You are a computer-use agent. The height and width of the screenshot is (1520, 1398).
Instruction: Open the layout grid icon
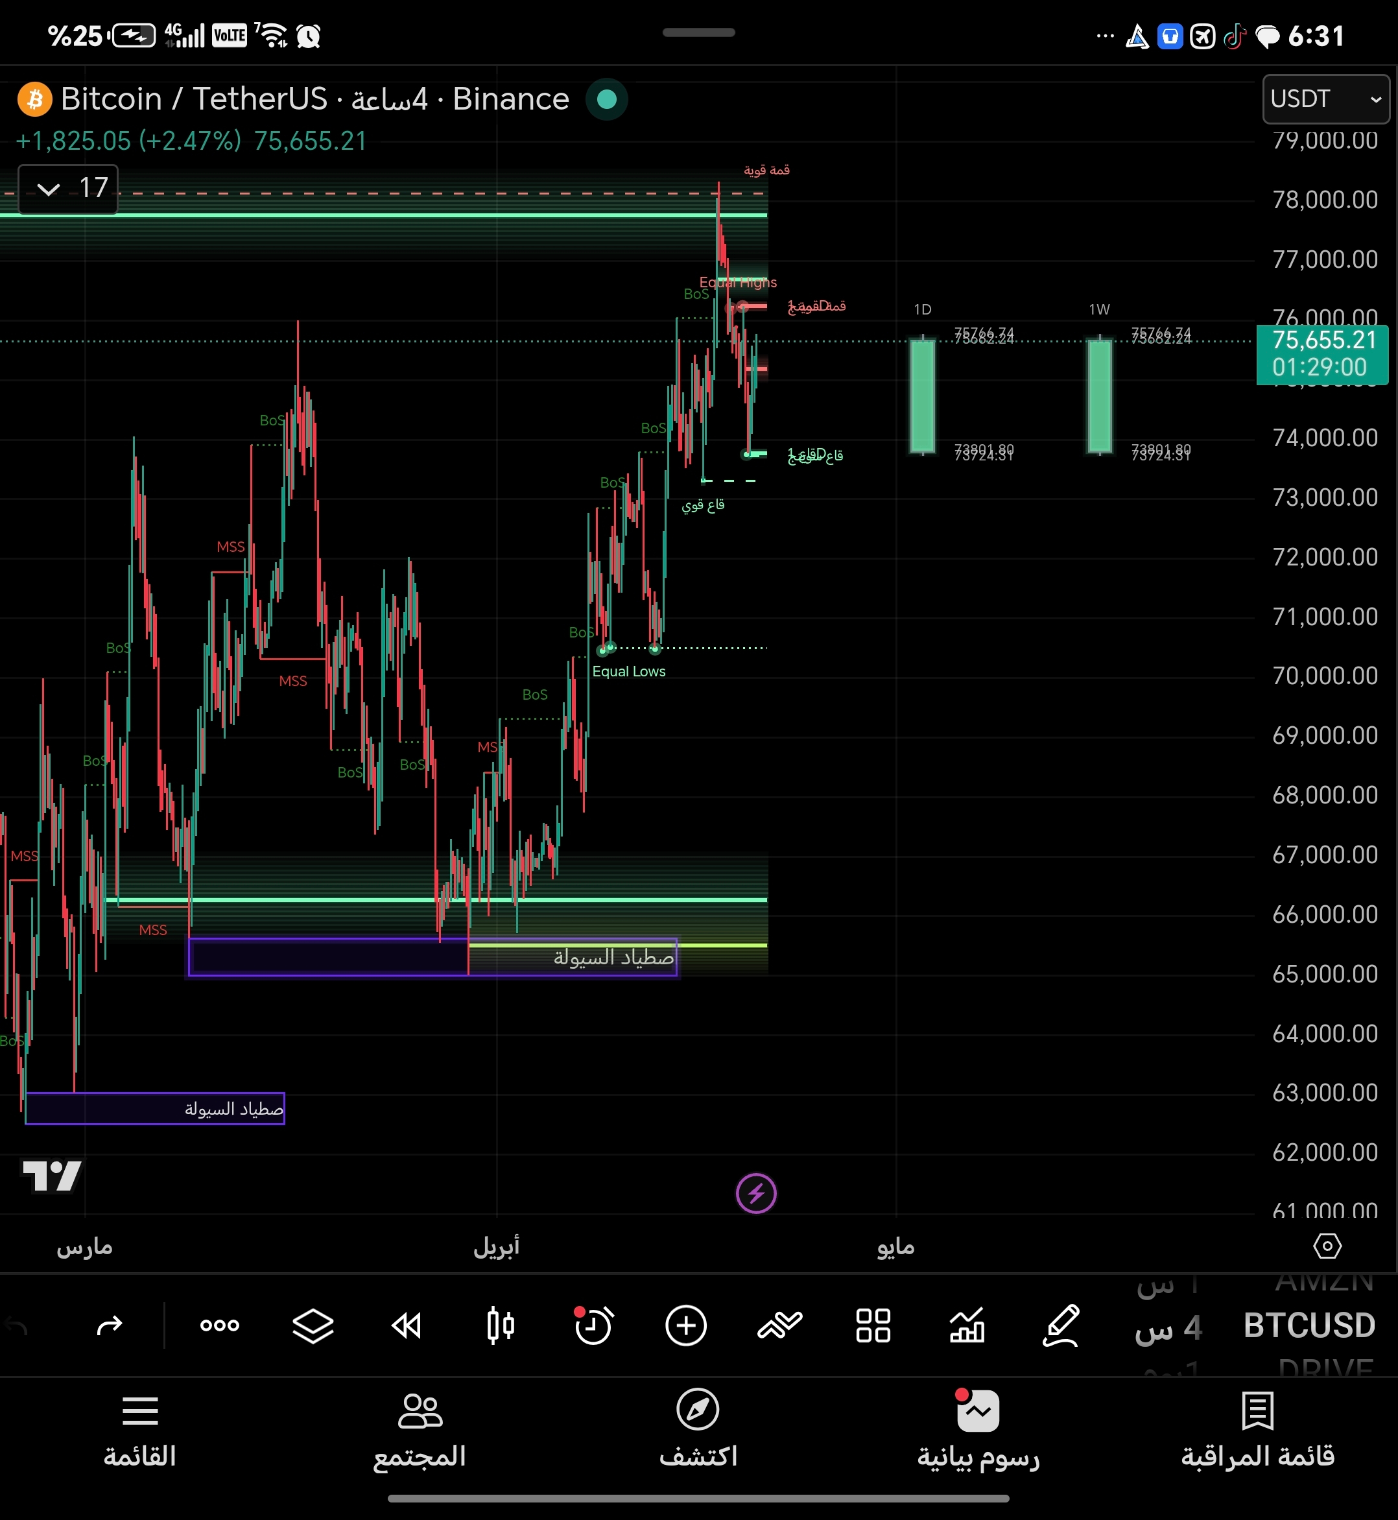tap(873, 1326)
